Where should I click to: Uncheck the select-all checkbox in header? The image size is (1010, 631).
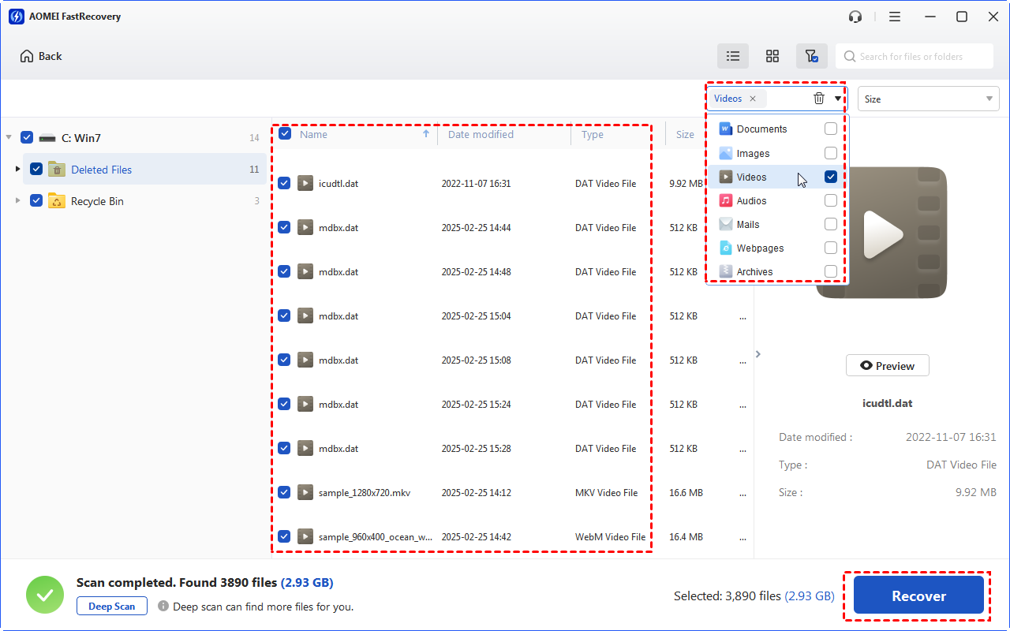pyautogui.click(x=285, y=133)
